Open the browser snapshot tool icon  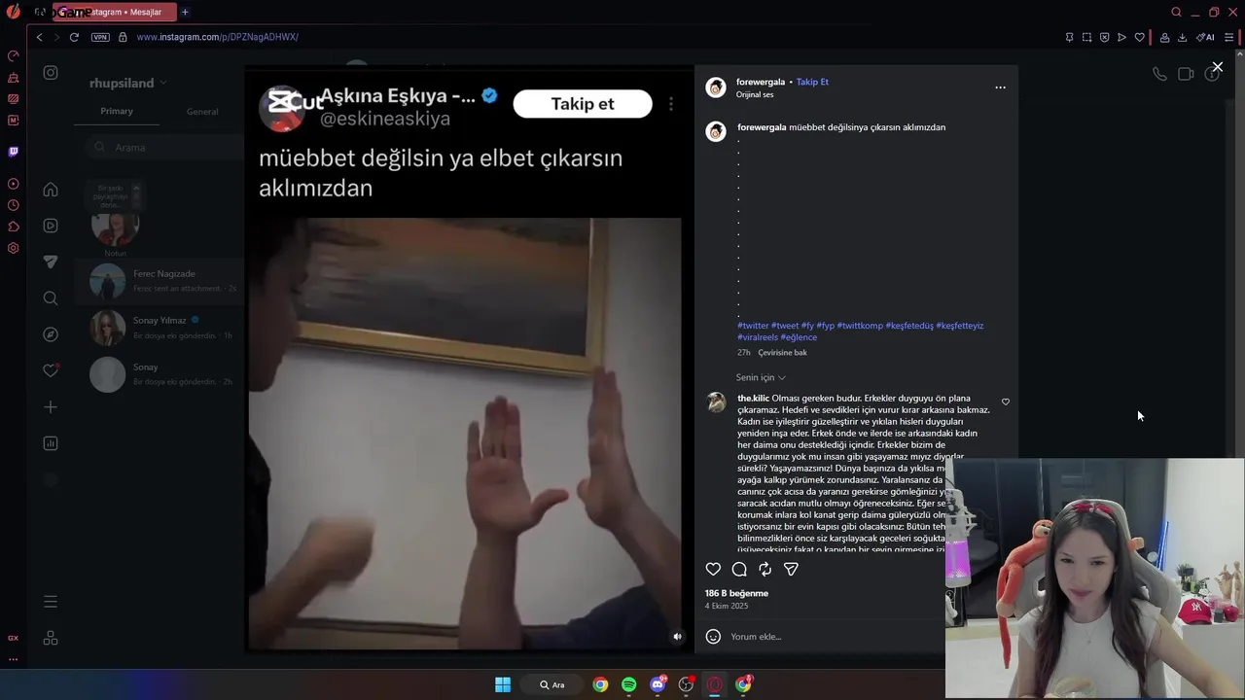click(x=1086, y=37)
